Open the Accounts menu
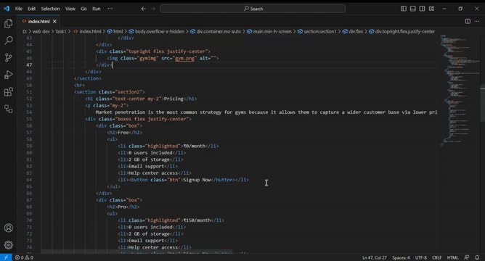 [x=9, y=228]
